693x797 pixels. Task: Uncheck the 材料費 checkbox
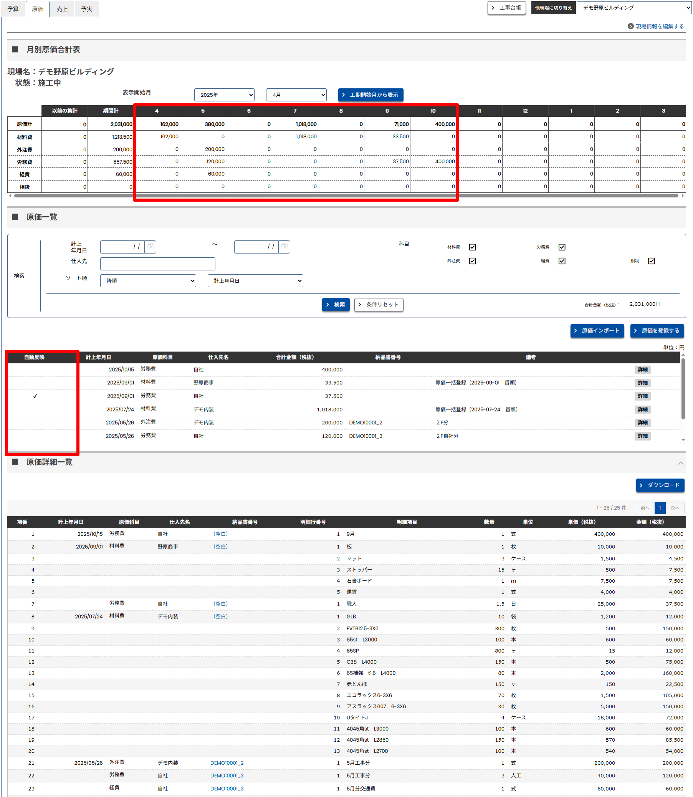click(472, 247)
